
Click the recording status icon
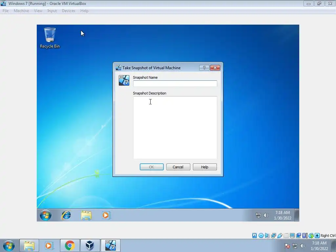[x=298, y=236]
